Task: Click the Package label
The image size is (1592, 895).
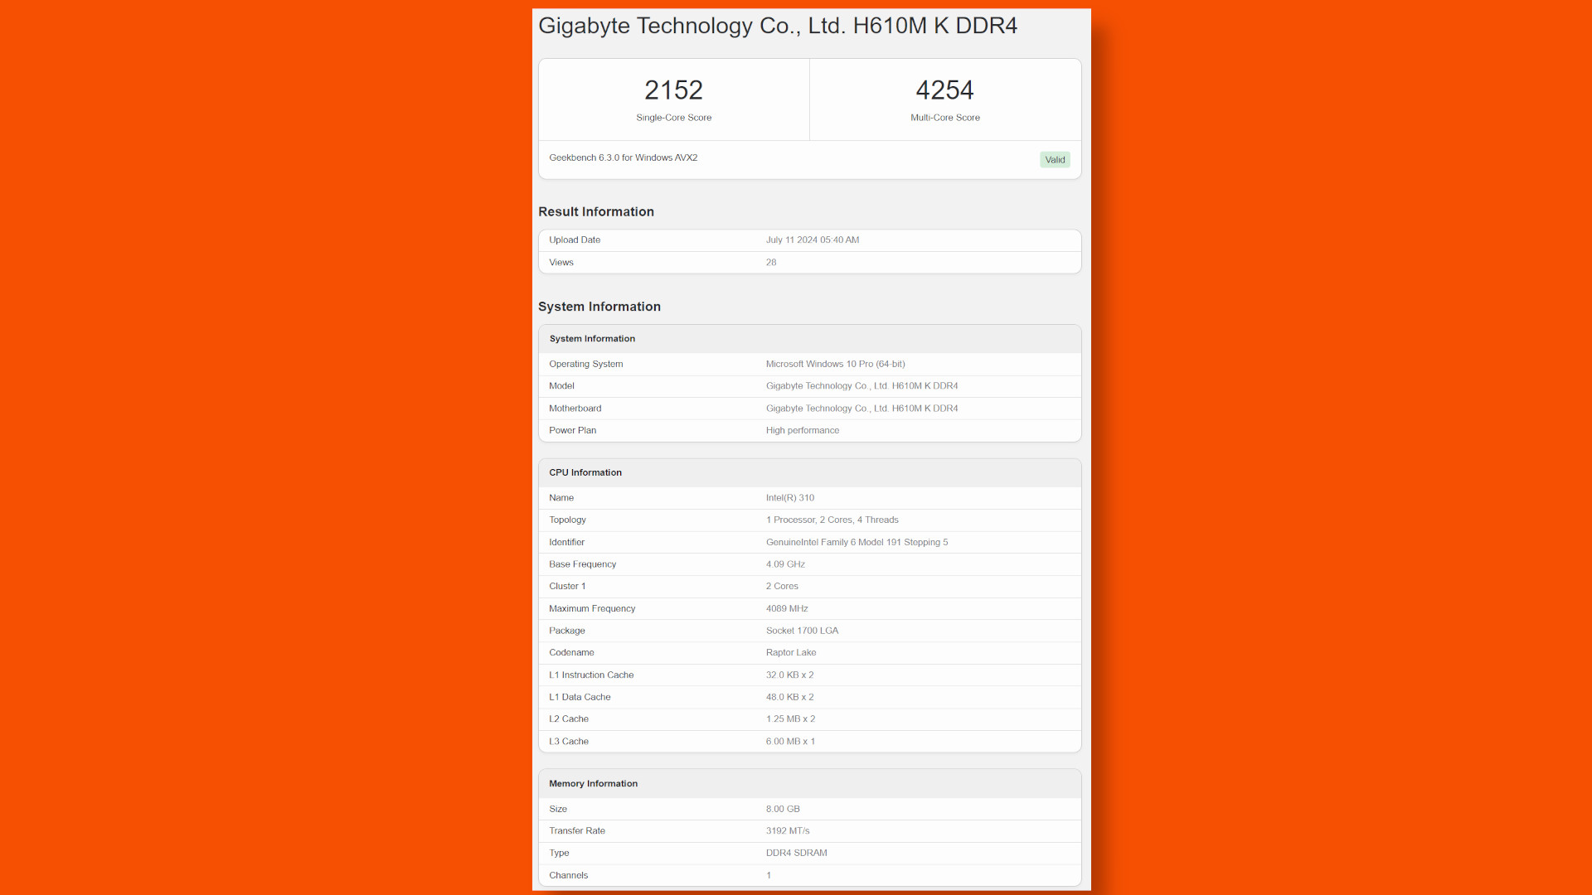Action: pos(567,631)
